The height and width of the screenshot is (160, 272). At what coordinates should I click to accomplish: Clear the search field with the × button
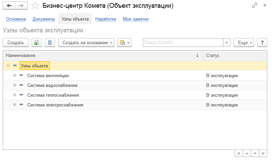[226, 43]
